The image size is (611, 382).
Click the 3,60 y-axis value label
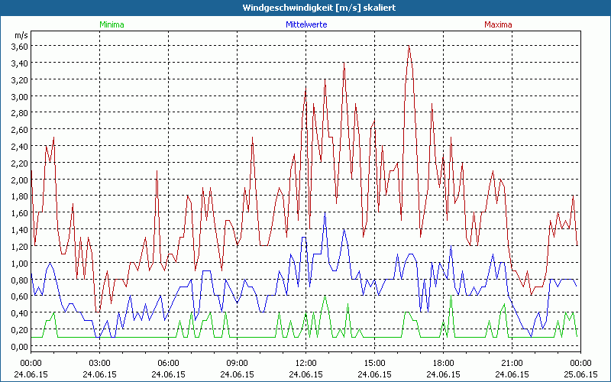pyautogui.click(x=19, y=47)
